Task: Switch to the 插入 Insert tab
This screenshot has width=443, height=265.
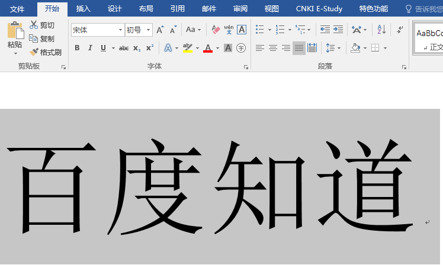Action: (84, 9)
